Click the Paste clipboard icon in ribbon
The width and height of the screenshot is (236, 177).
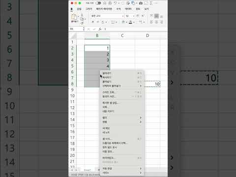(x=74, y=17)
